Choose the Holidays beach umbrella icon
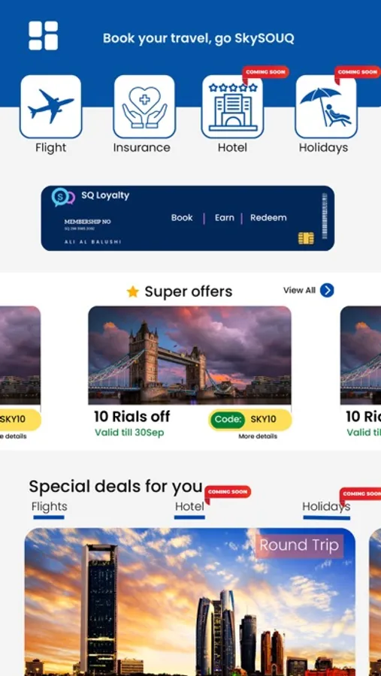 coord(326,107)
